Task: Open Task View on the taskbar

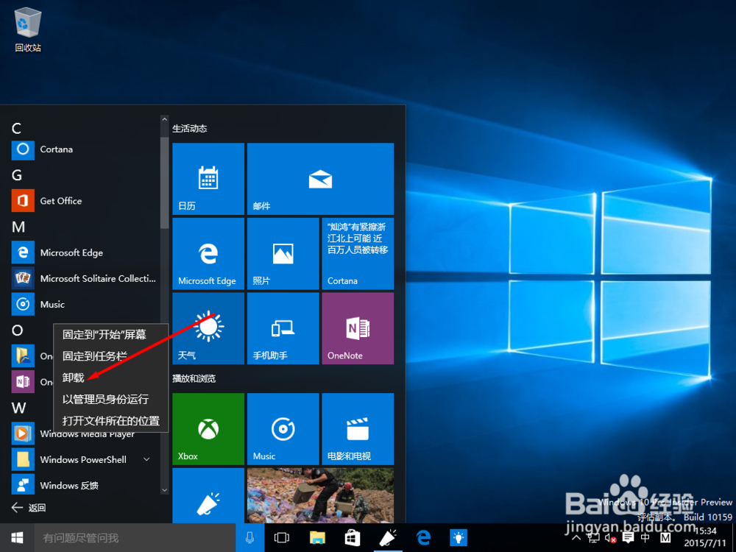Action: click(x=282, y=537)
